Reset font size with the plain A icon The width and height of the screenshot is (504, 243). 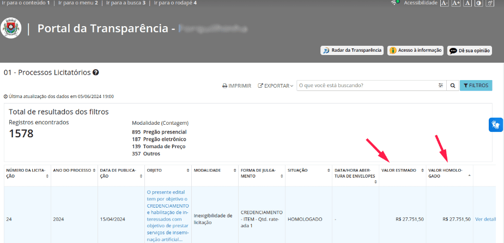click(467, 3)
